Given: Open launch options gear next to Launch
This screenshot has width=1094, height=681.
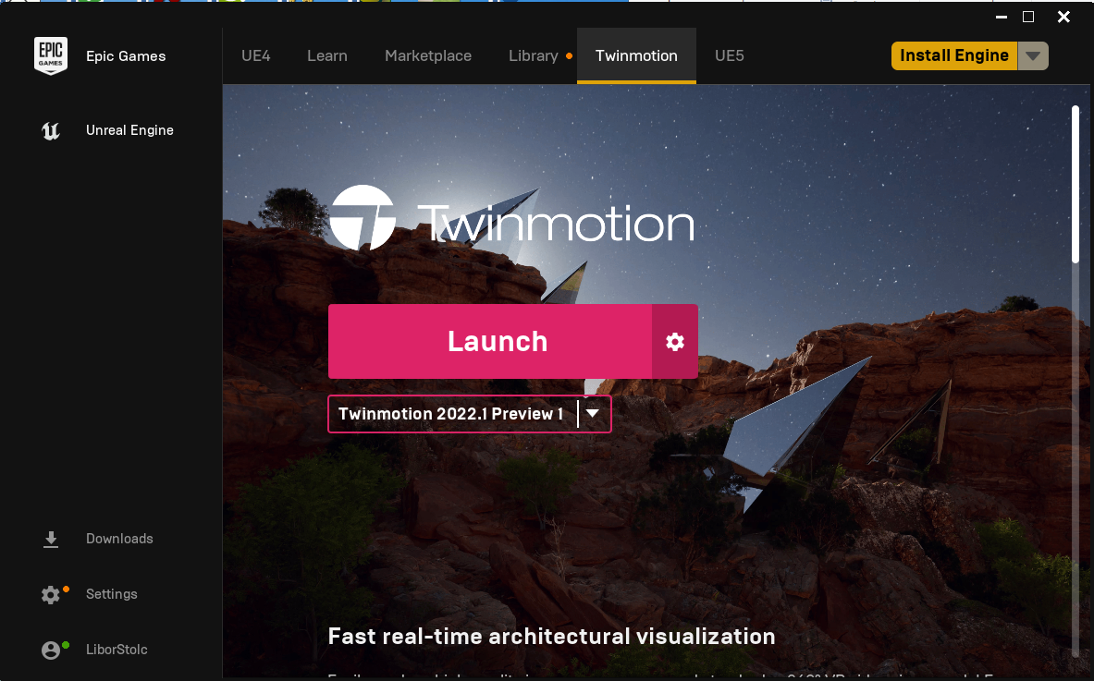Looking at the screenshot, I should (x=675, y=342).
